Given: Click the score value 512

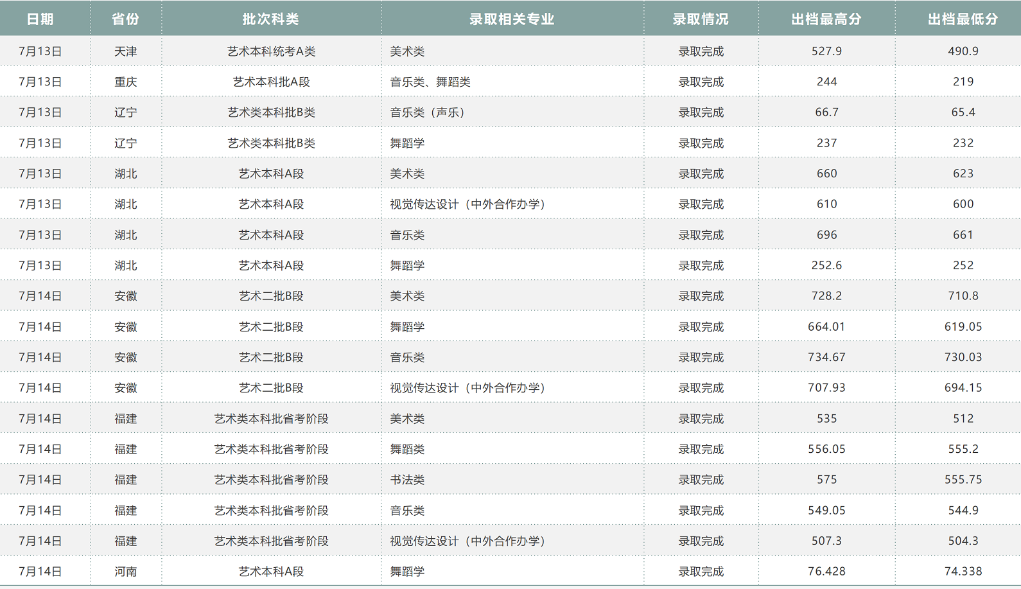Looking at the screenshot, I should point(963,419).
